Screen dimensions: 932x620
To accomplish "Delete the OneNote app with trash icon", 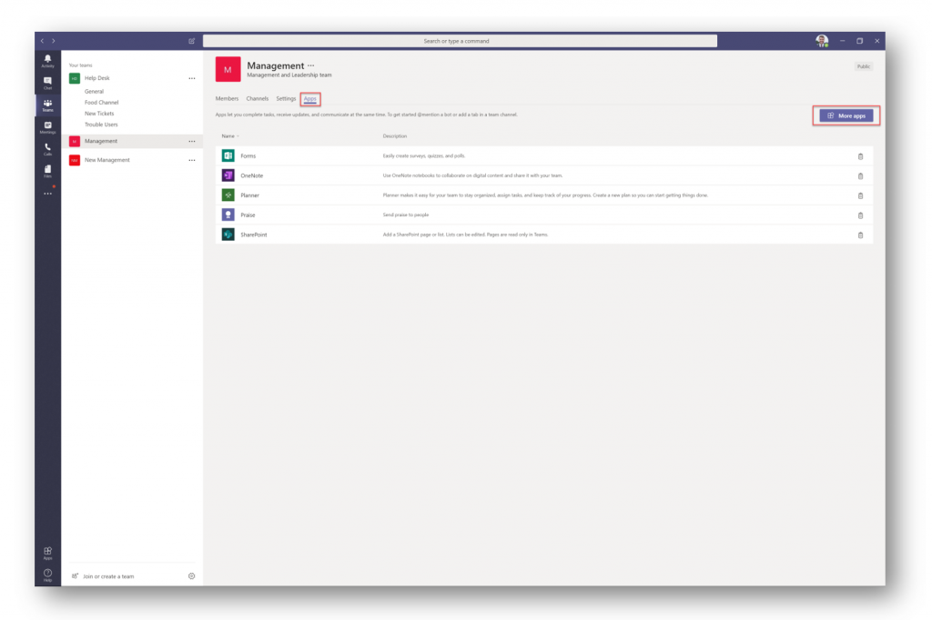I will tap(860, 175).
